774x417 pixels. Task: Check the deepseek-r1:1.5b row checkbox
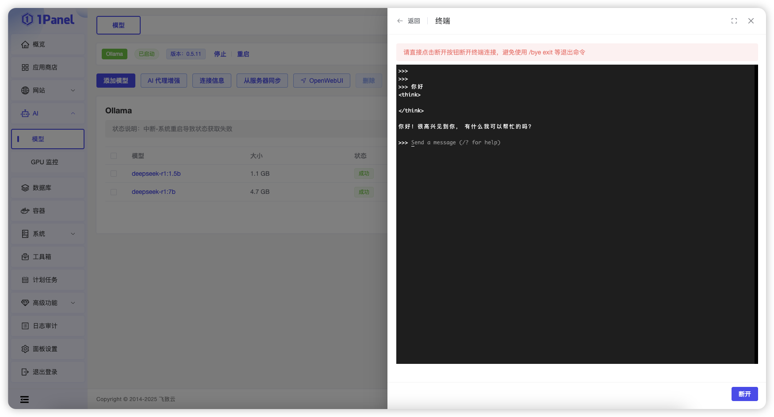(x=114, y=174)
